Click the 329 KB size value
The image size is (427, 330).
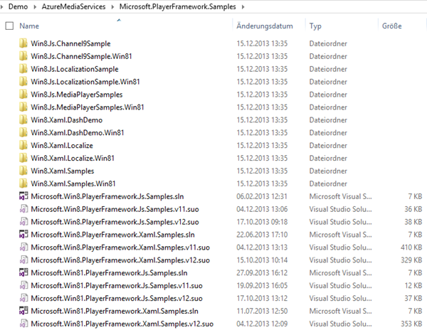411,260
